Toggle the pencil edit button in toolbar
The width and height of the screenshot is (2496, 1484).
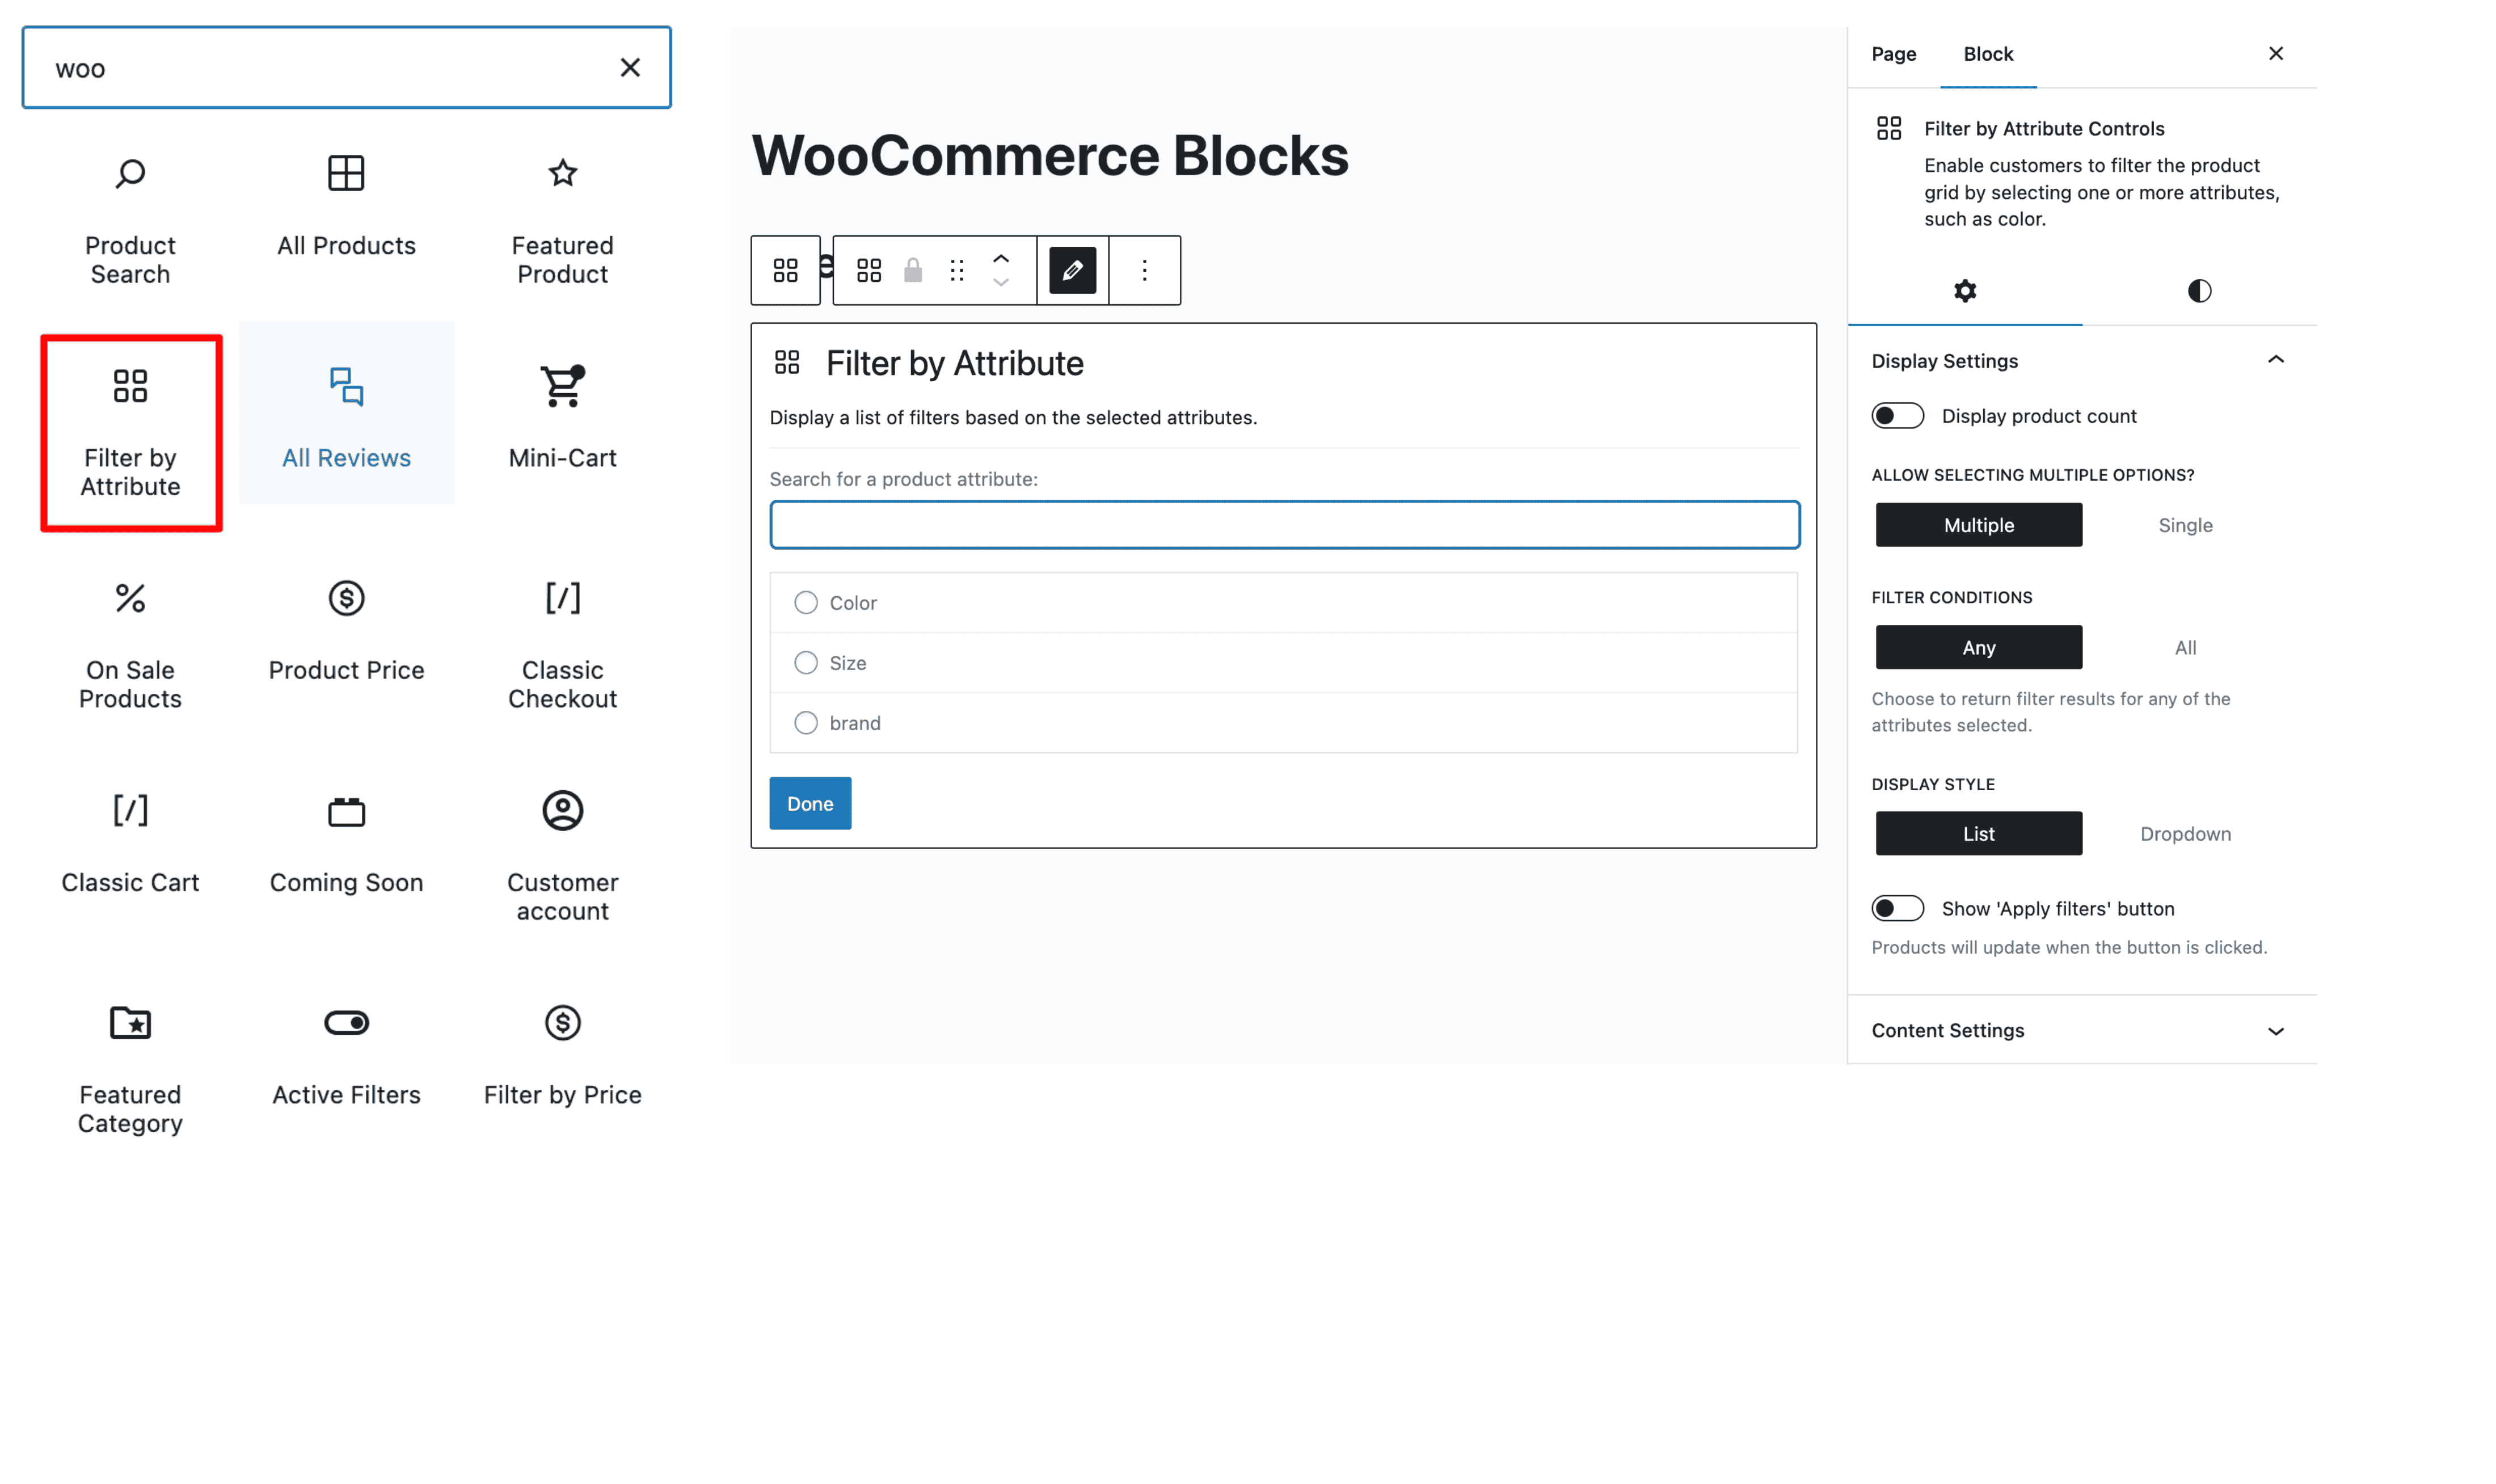(1072, 270)
